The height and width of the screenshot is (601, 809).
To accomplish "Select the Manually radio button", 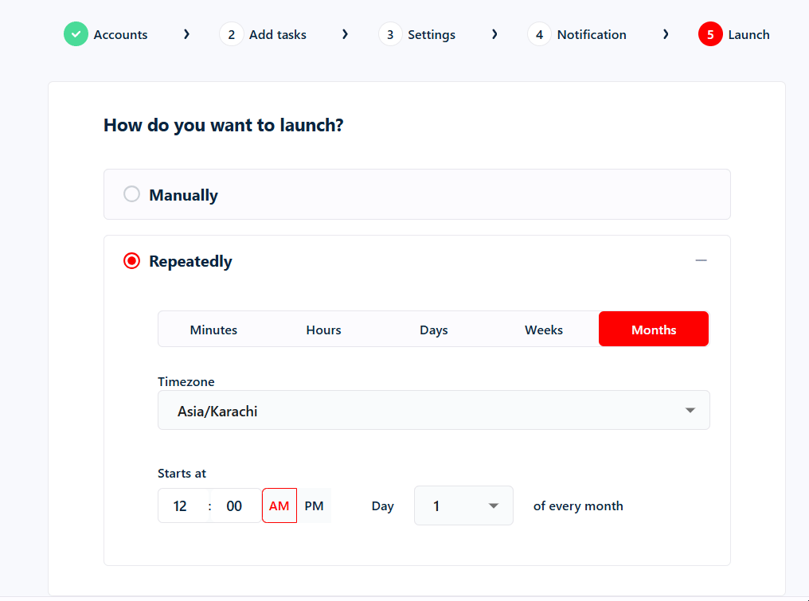I will click(131, 194).
